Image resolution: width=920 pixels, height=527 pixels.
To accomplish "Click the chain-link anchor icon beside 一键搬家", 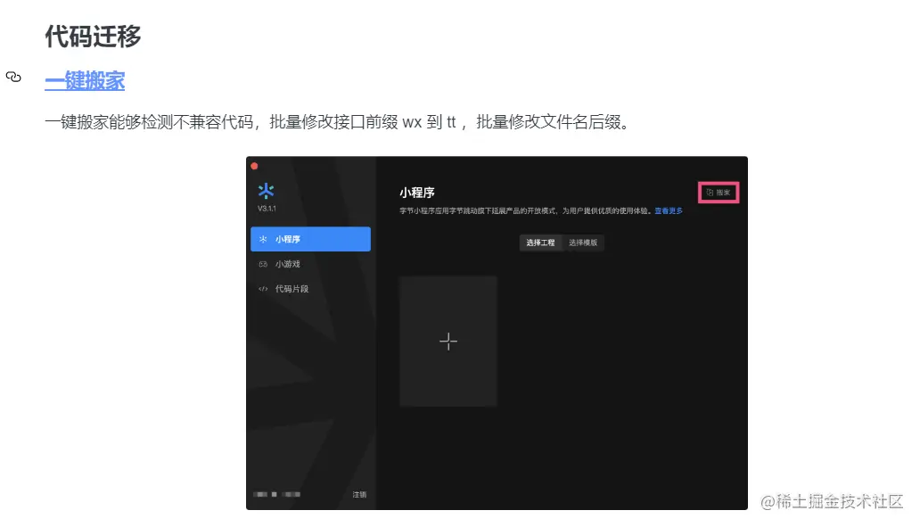I will click(x=13, y=77).
